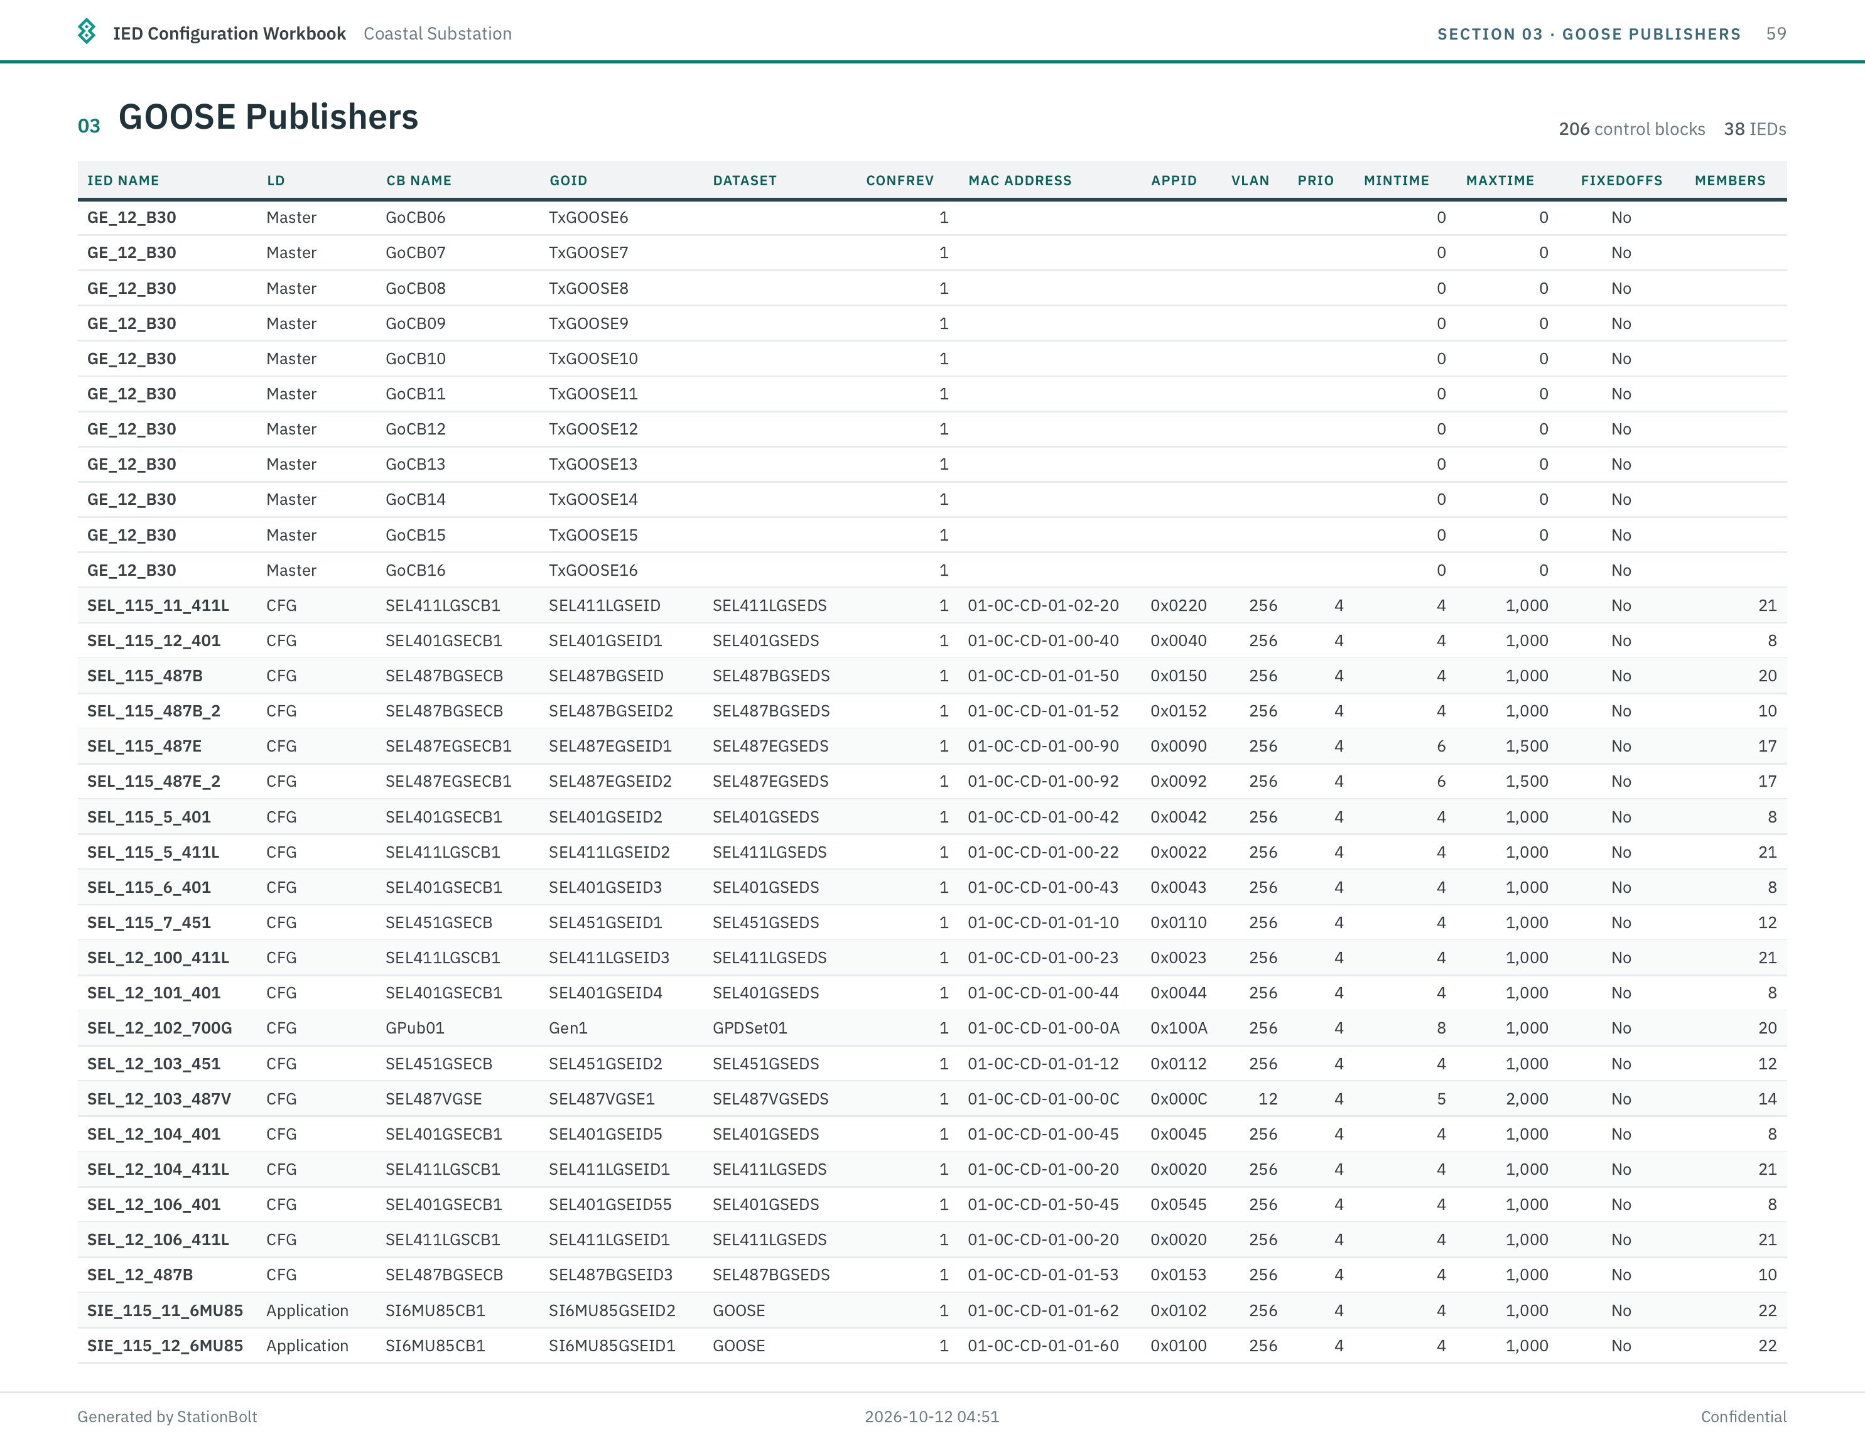Click the TxGOOSE16 GOID cell
The width and height of the screenshot is (1865, 1441).
(x=593, y=569)
